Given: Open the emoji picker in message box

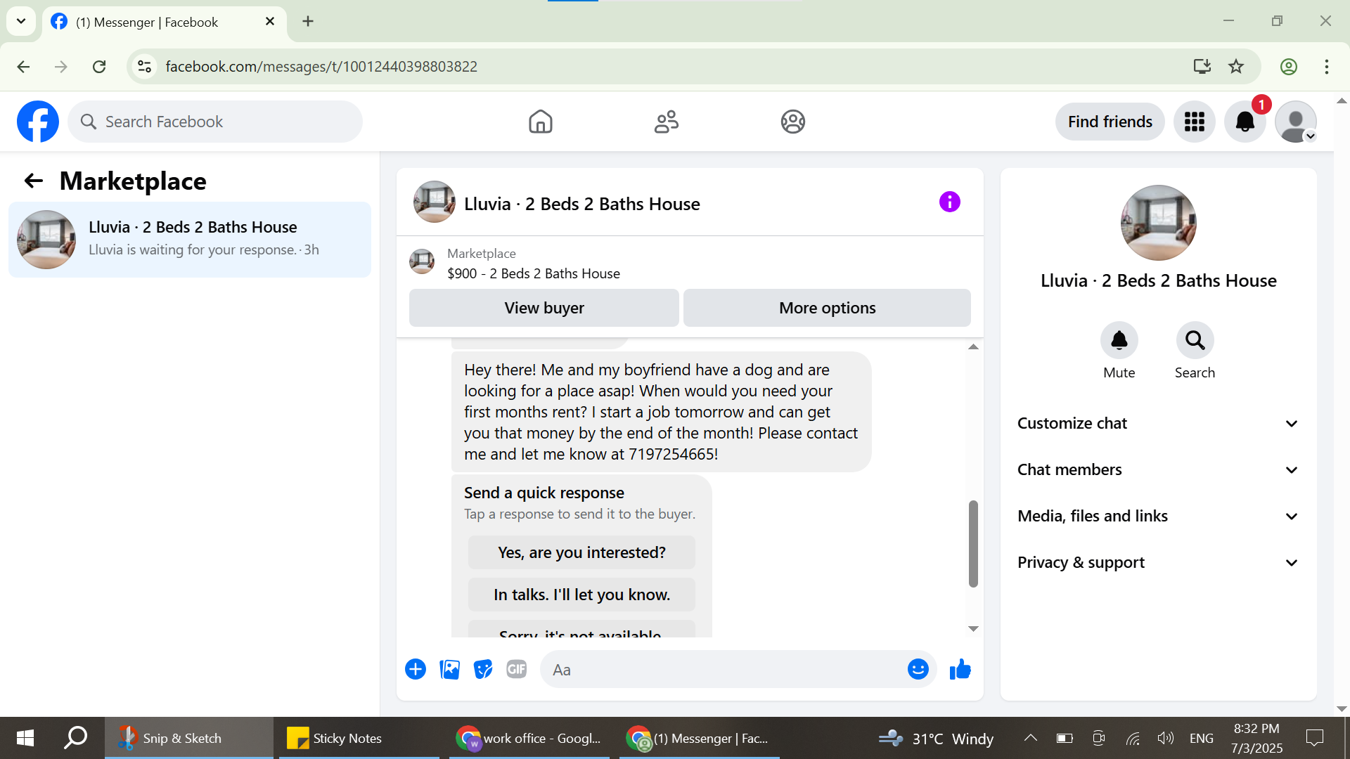Looking at the screenshot, I should pos(918,669).
